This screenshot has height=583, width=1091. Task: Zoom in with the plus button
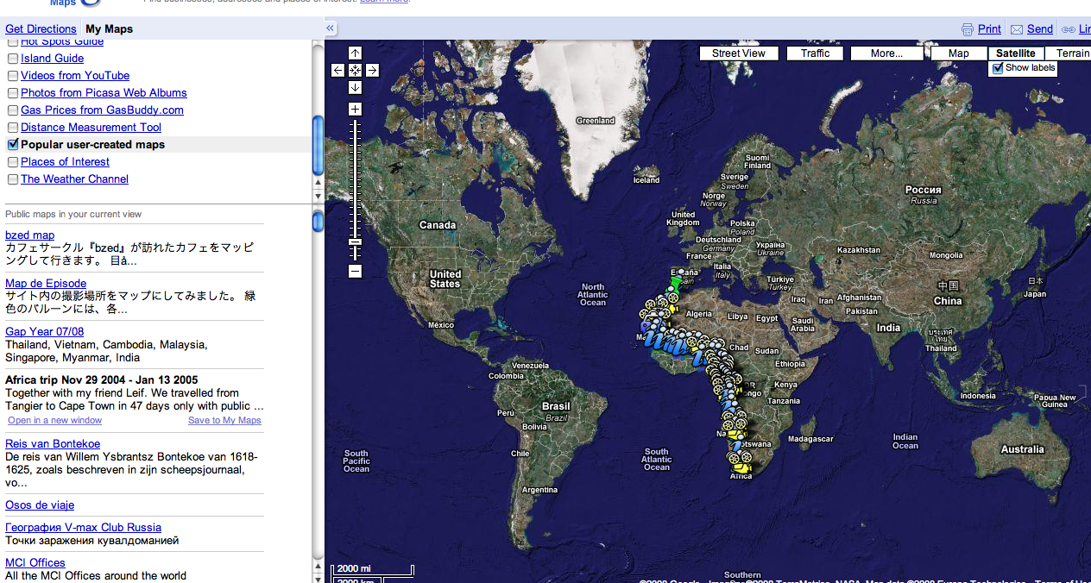pos(355,110)
